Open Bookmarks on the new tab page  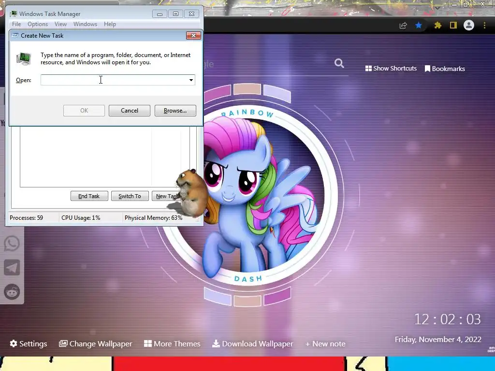pyautogui.click(x=445, y=69)
